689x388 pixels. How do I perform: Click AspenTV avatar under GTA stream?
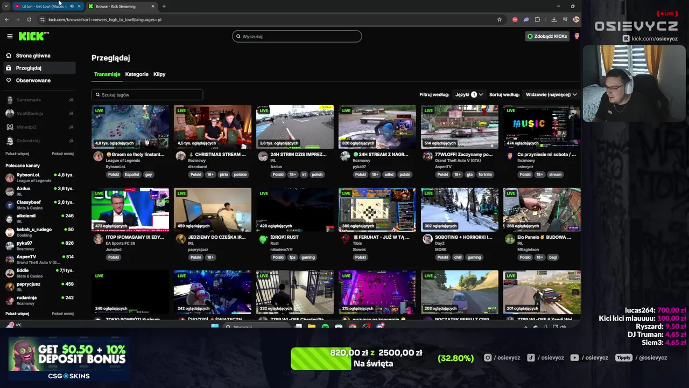click(x=427, y=156)
